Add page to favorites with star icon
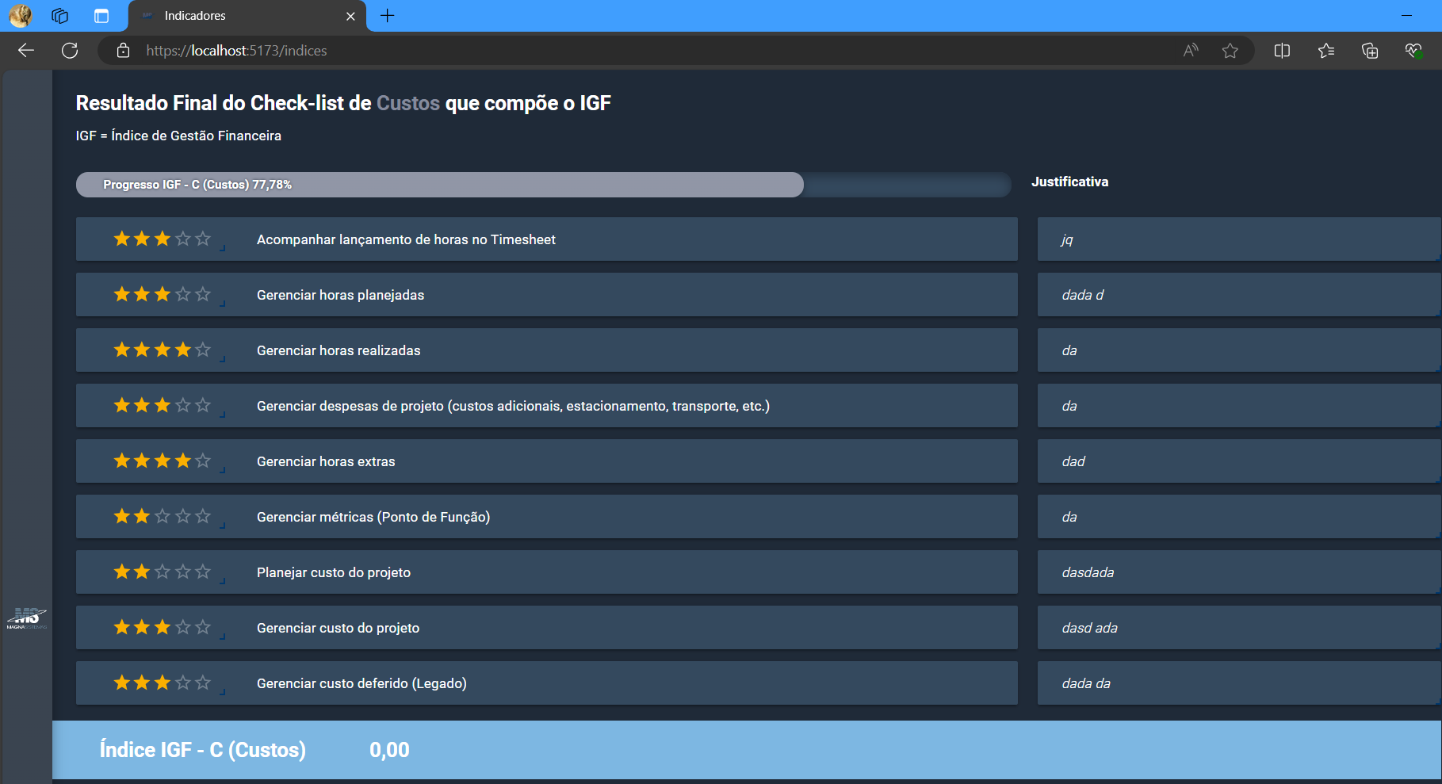Screen dimensions: 1442x784 [x=1230, y=51]
